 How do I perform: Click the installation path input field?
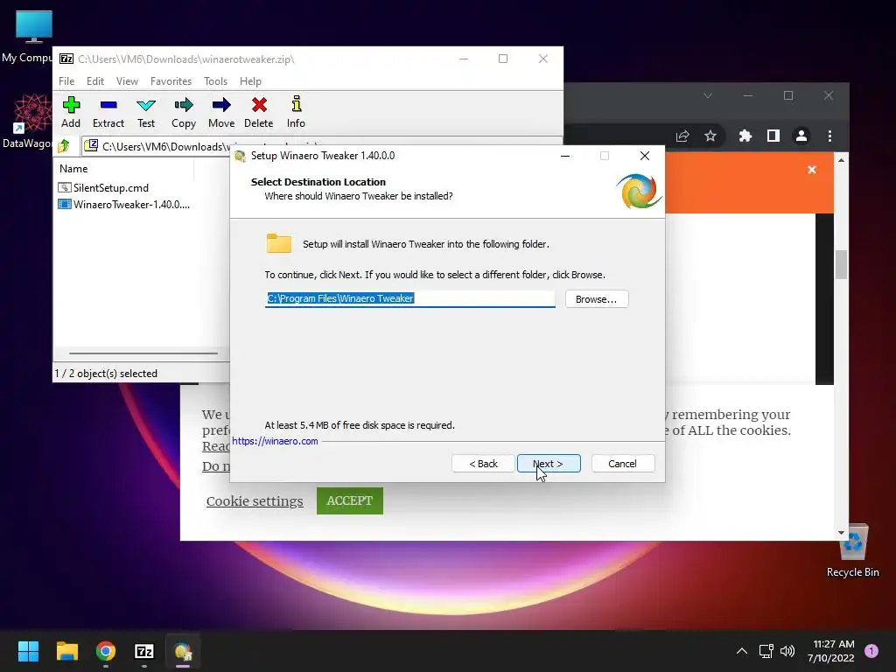[409, 298]
